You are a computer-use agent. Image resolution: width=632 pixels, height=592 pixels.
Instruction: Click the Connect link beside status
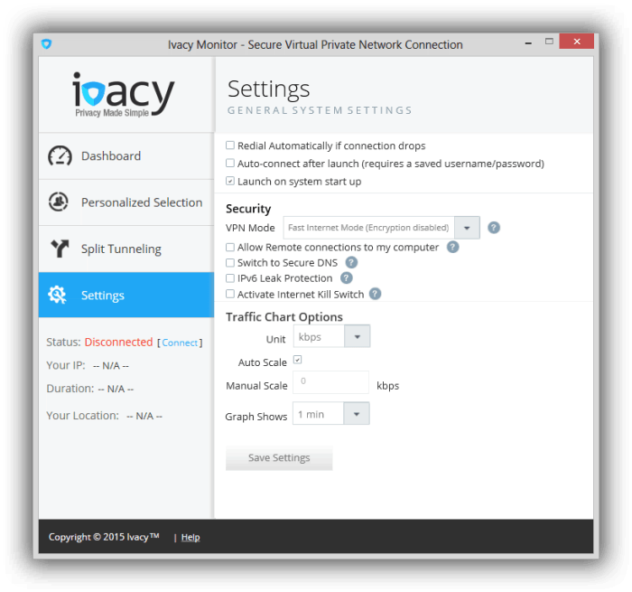point(180,343)
